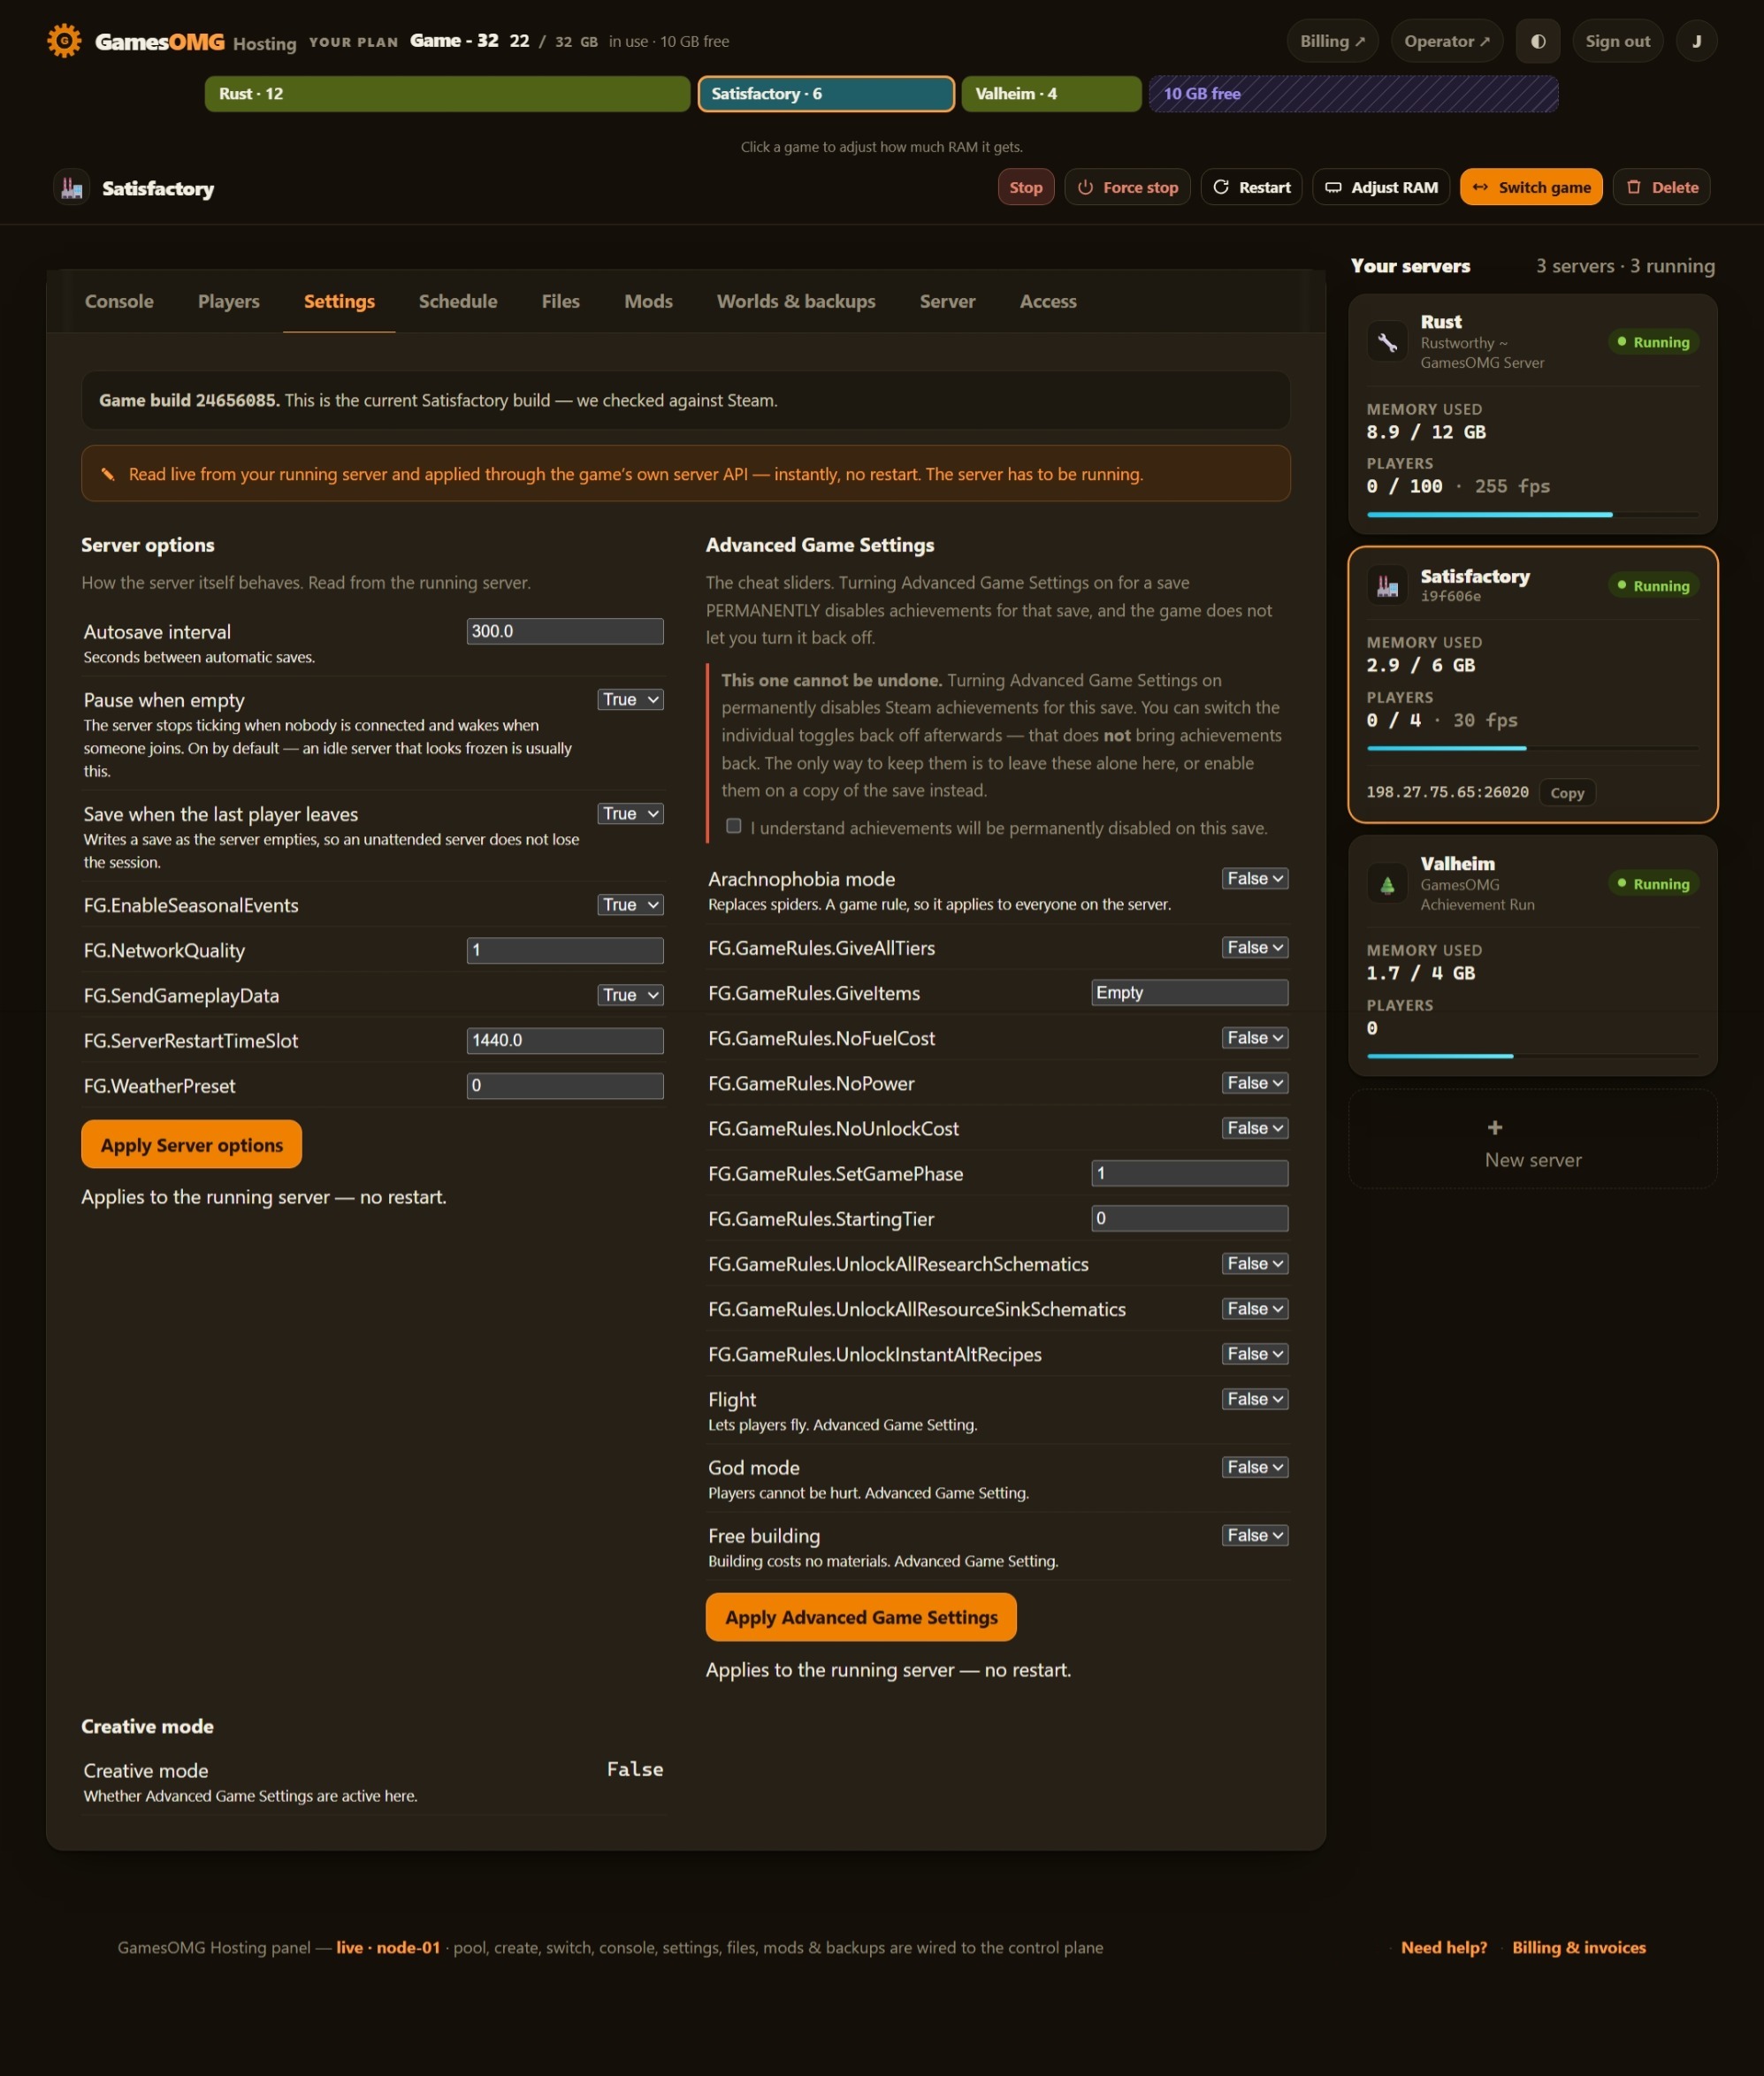The image size is (1764, 2076).
Task: Click the plus icon for New server
Action: click(1495, 1127)
